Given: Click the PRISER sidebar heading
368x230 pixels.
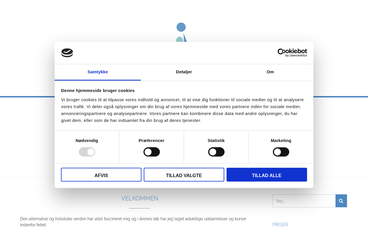Looking at the screenshot, I should tap(280, 225).
